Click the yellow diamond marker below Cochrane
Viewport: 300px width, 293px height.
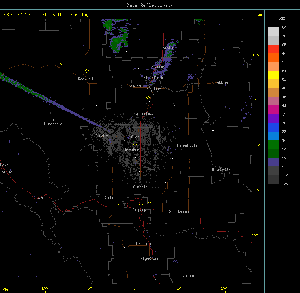coord(118,205)
